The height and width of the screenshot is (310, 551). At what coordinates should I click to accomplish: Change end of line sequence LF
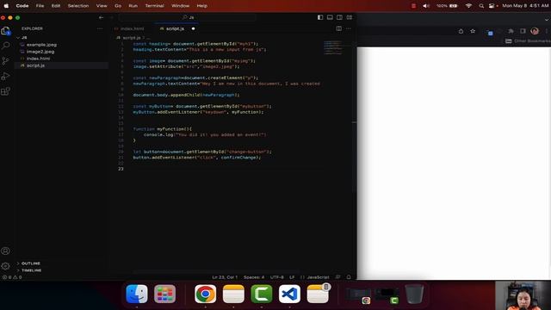tap(292, 277)
